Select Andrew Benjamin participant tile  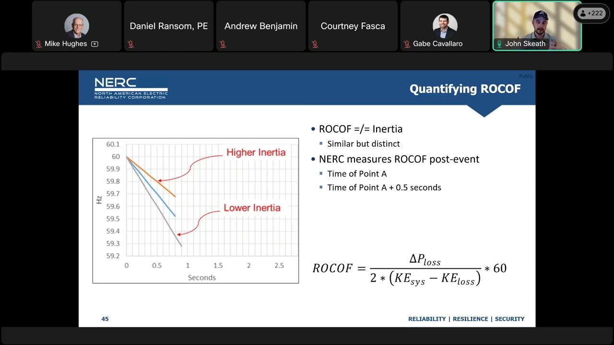pos(261,26)
